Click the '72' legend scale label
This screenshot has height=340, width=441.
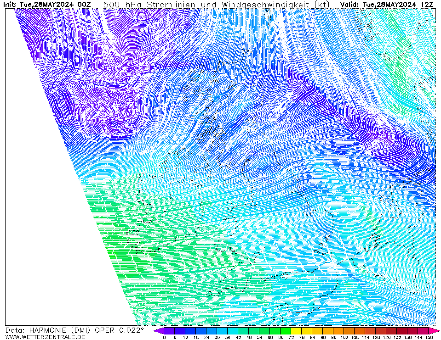coord(291,337)
